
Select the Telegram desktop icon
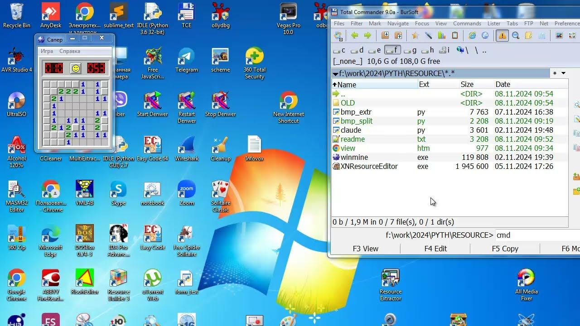(x=187, y=60)
